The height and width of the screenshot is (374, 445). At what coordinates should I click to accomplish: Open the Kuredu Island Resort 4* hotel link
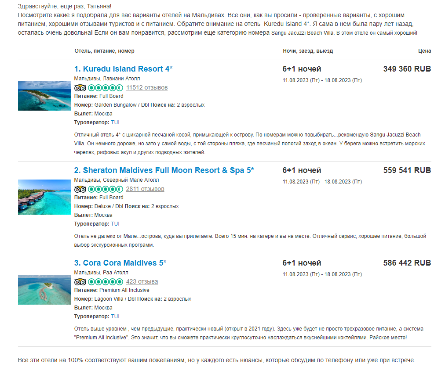click(x=123, y=69)
